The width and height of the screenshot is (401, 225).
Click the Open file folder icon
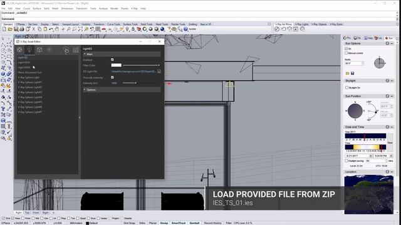pos(10,29)
